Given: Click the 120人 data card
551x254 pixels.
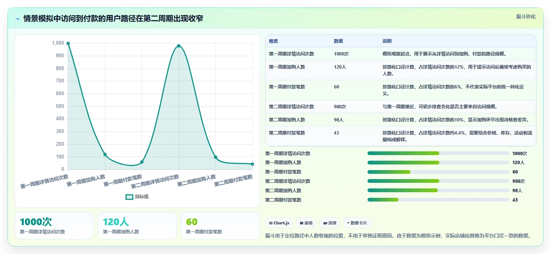Looking at the screenshot, I should 137,226.
